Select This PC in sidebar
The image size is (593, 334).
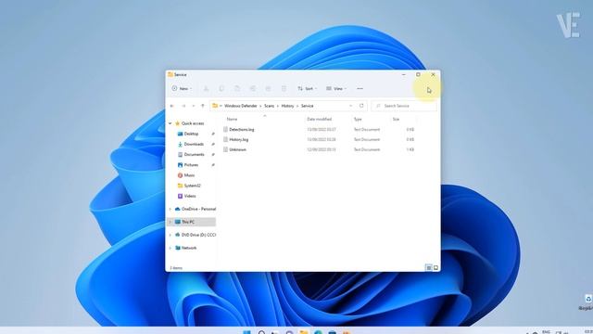(188, 222)
